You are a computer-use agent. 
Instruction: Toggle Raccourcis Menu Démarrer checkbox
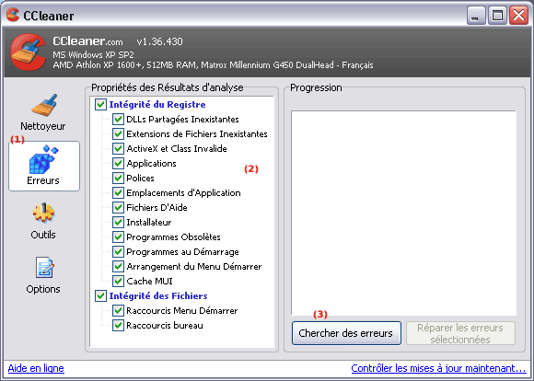coord(118,310)
